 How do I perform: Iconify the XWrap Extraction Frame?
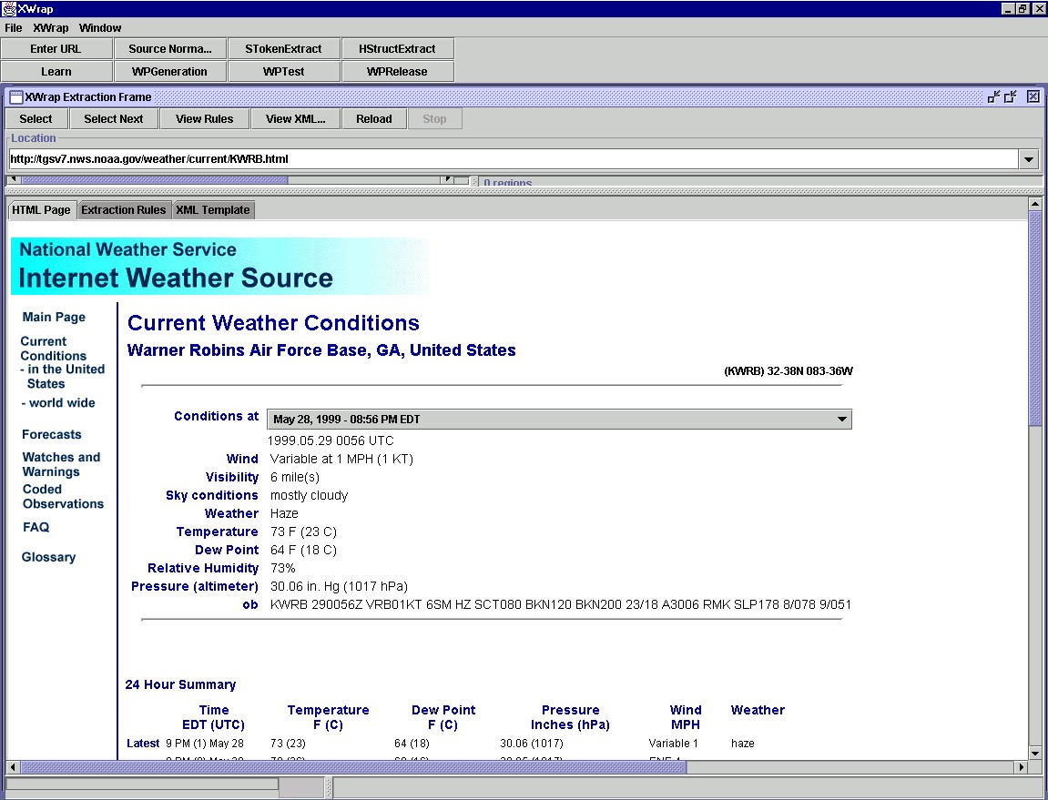tap(993, 96)
